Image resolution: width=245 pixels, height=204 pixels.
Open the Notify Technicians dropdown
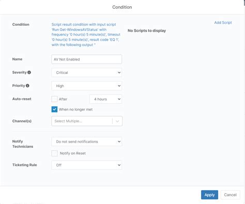click(87, 142)
